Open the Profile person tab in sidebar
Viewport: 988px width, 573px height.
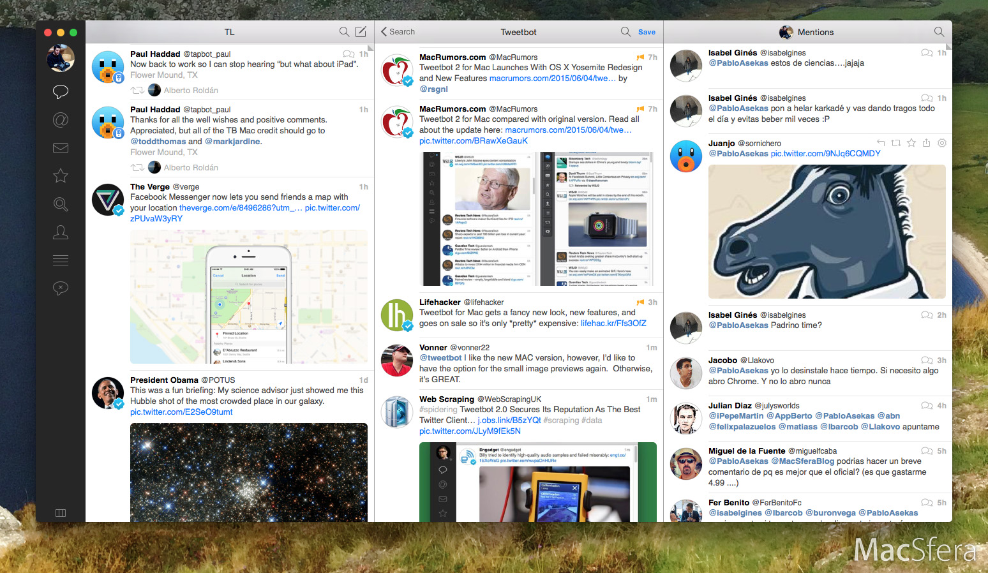(x=61, y=232)
